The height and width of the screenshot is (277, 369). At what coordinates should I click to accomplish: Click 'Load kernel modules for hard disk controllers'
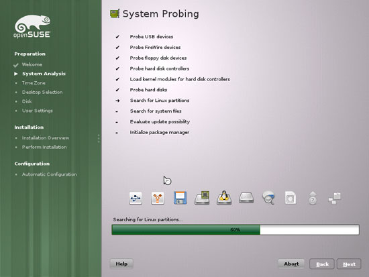(180, 79)
